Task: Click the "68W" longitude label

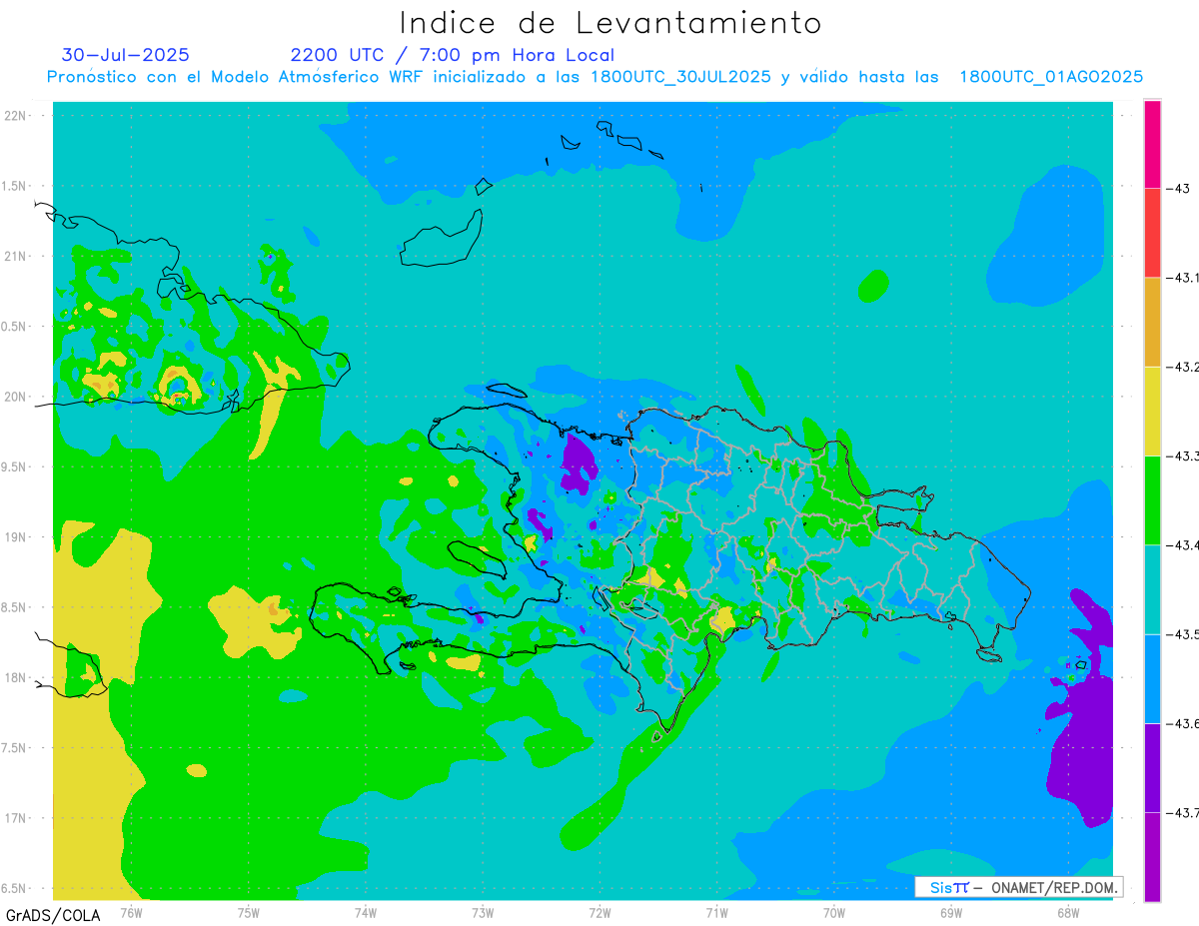Action: 1068,912
